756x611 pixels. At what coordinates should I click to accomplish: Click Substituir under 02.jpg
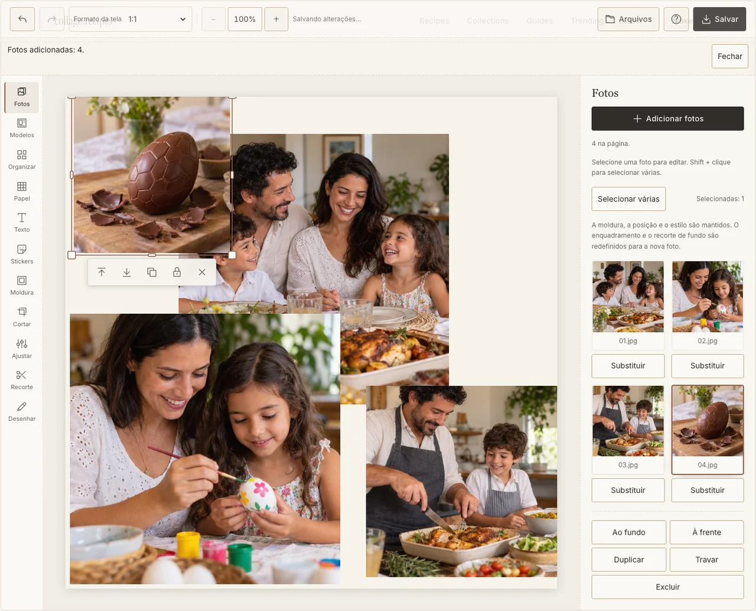click(708, 366)
